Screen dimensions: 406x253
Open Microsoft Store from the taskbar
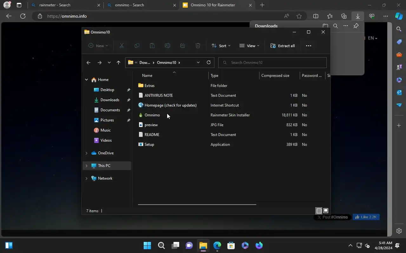tap(231, 245)
